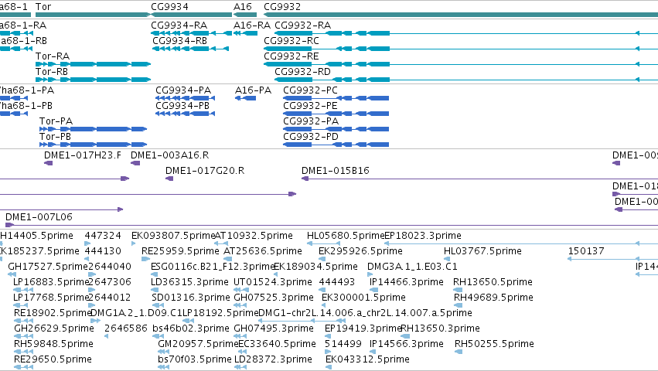The height and width of the screenshot is (371, 658).
Task: Select the Tor gene label
Action: (x=43, y=7)
